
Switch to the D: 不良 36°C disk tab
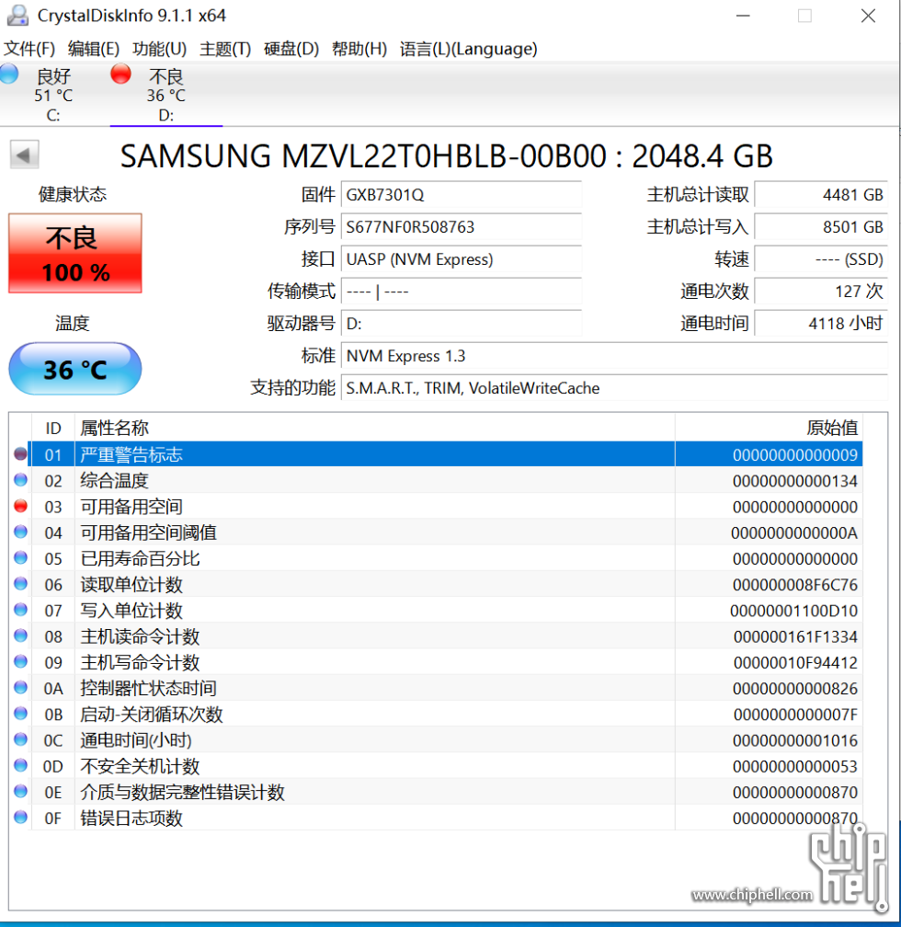coord(166,95)
